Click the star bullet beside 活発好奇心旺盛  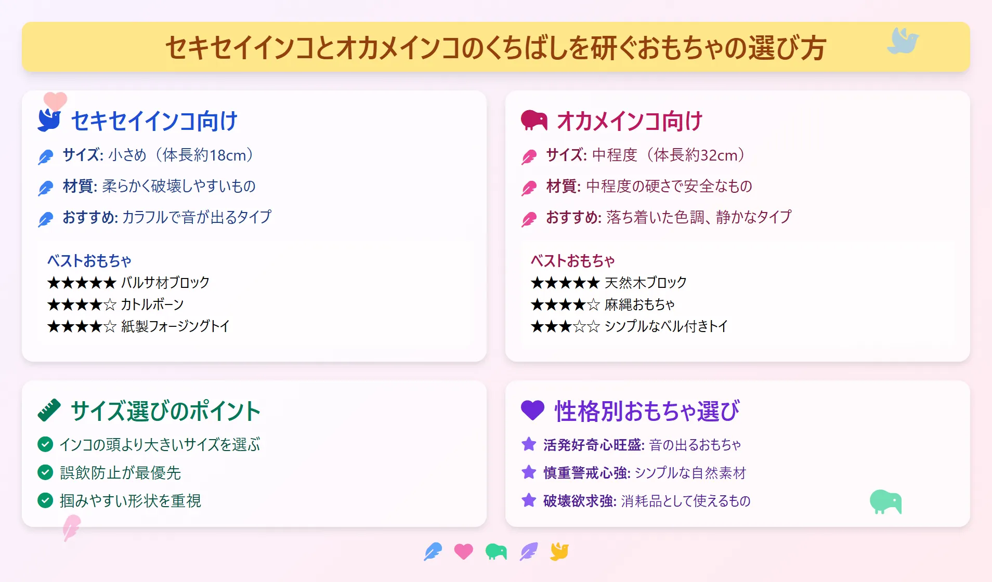[x=529, y=444]
